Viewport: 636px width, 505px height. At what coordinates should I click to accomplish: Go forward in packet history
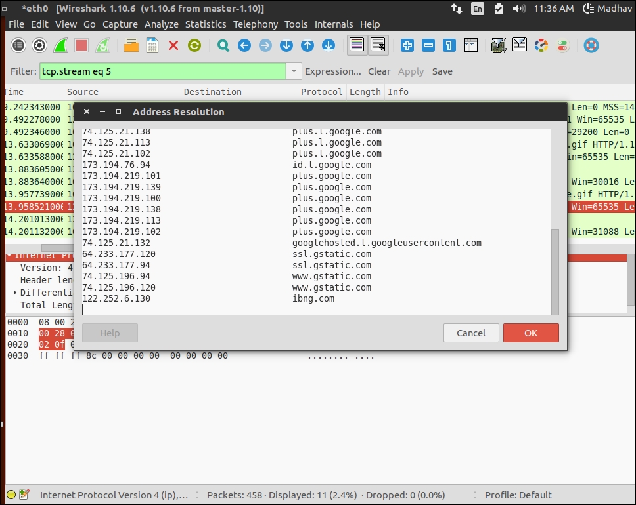click(265, 45)
